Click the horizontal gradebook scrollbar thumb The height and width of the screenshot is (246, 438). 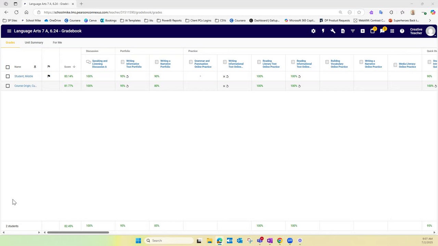pyautogui.click(x=78, y=232)
